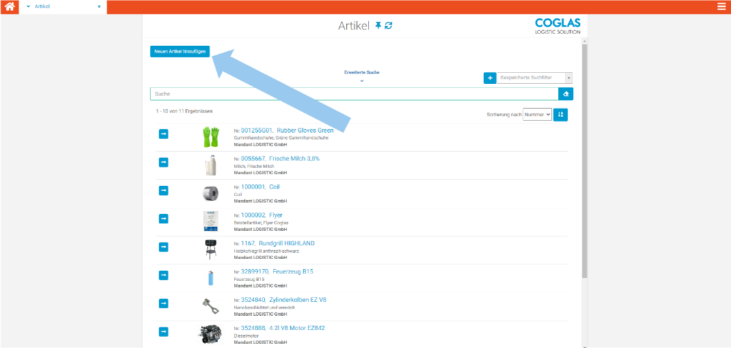
Task: Click in the Suche input field
Action: tap(353, 94)
